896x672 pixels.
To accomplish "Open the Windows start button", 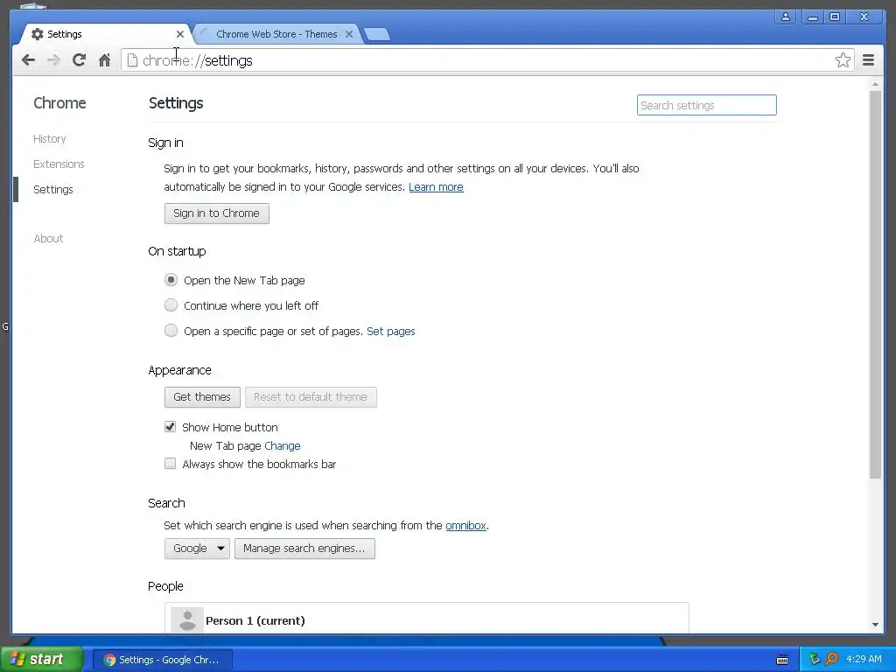I will pos(40,659).
